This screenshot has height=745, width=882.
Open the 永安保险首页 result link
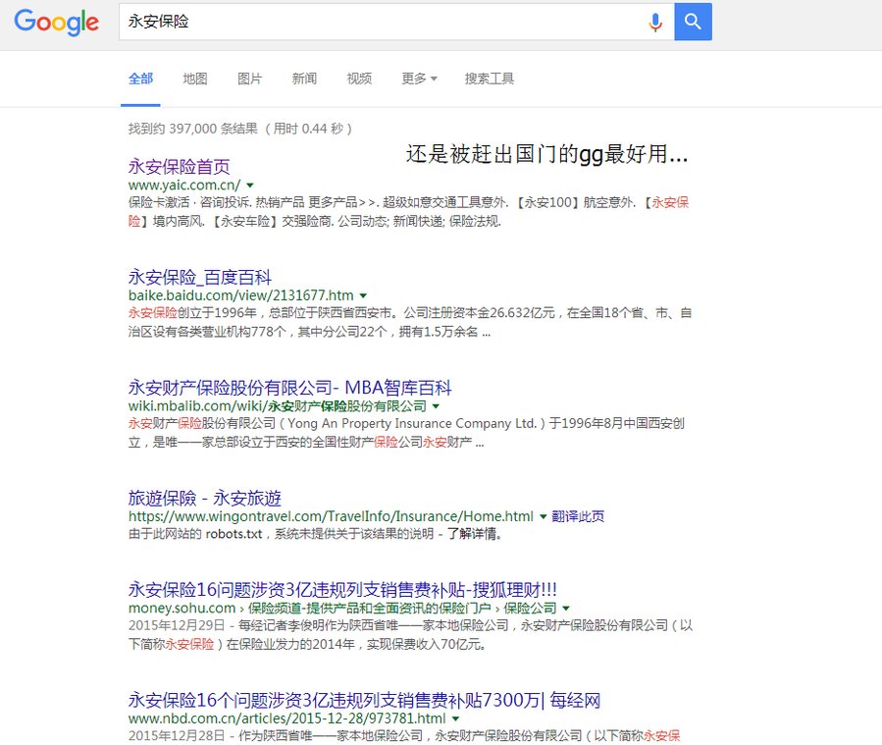(182, 165)
